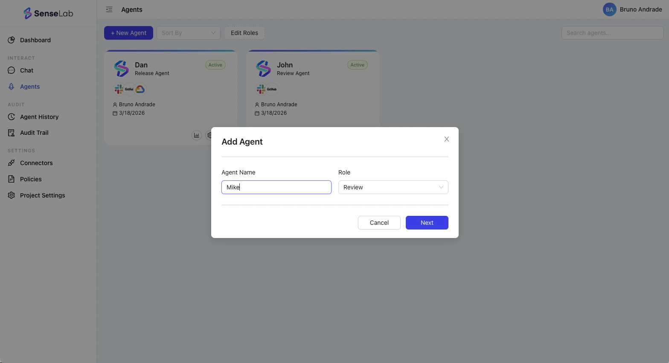
Task: Click the + New Agent button
Action: [128, 33]
